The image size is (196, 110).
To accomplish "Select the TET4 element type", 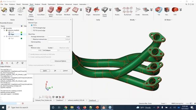I will coord(32,25).
